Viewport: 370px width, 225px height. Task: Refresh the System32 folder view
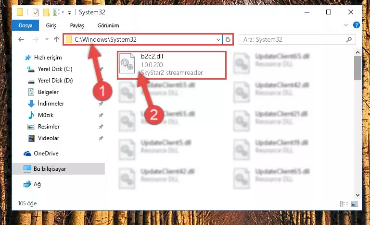(x=228, y=39)
